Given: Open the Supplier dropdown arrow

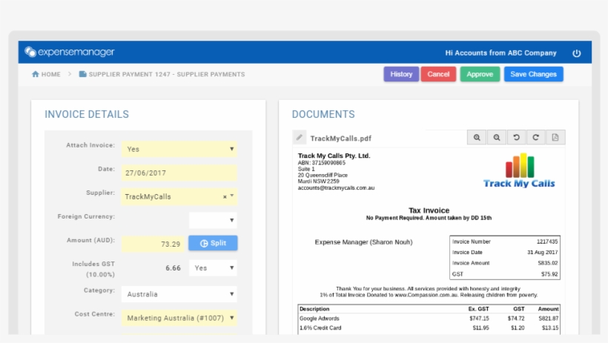Looking at the screenshot, I should (x=232, y=196).
